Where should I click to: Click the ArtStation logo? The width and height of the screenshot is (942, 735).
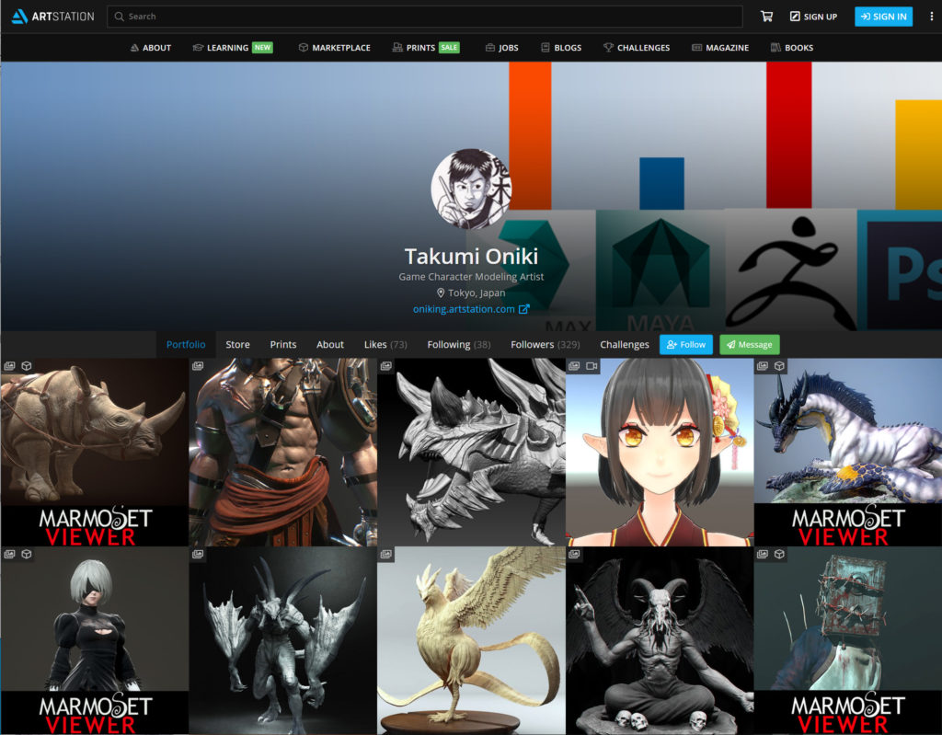pyautogui.click(x=52, y=17)
